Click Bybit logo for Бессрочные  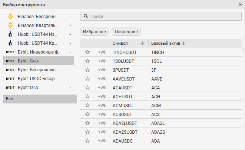[10, 70]
